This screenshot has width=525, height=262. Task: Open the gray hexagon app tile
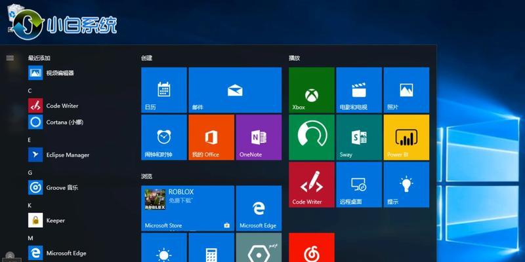(259, 248)
